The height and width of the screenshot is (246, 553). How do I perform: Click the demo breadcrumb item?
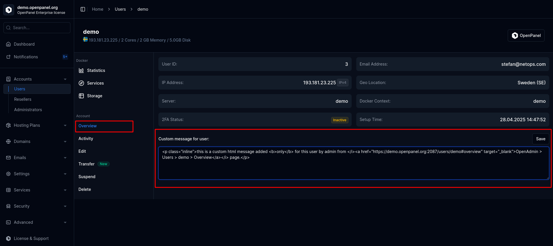pyautogui.click(x=143, y=9)
